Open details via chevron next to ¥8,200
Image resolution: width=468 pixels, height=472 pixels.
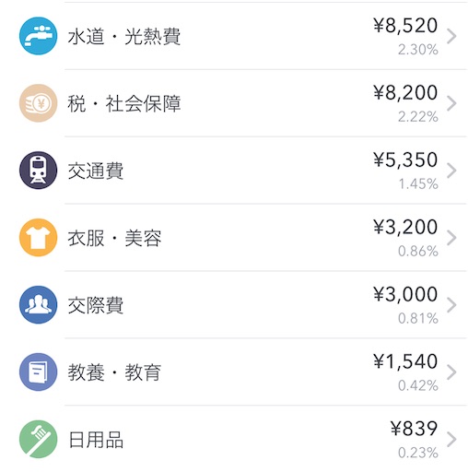(x=451, y=103)
